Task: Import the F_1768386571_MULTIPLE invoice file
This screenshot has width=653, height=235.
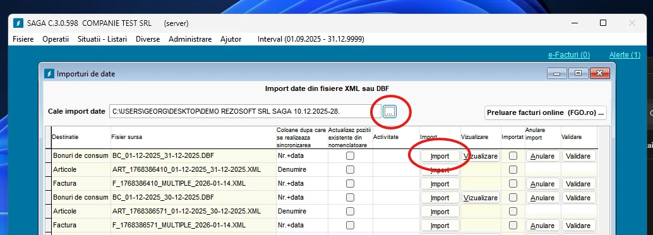Action: [x=440, y=226]
